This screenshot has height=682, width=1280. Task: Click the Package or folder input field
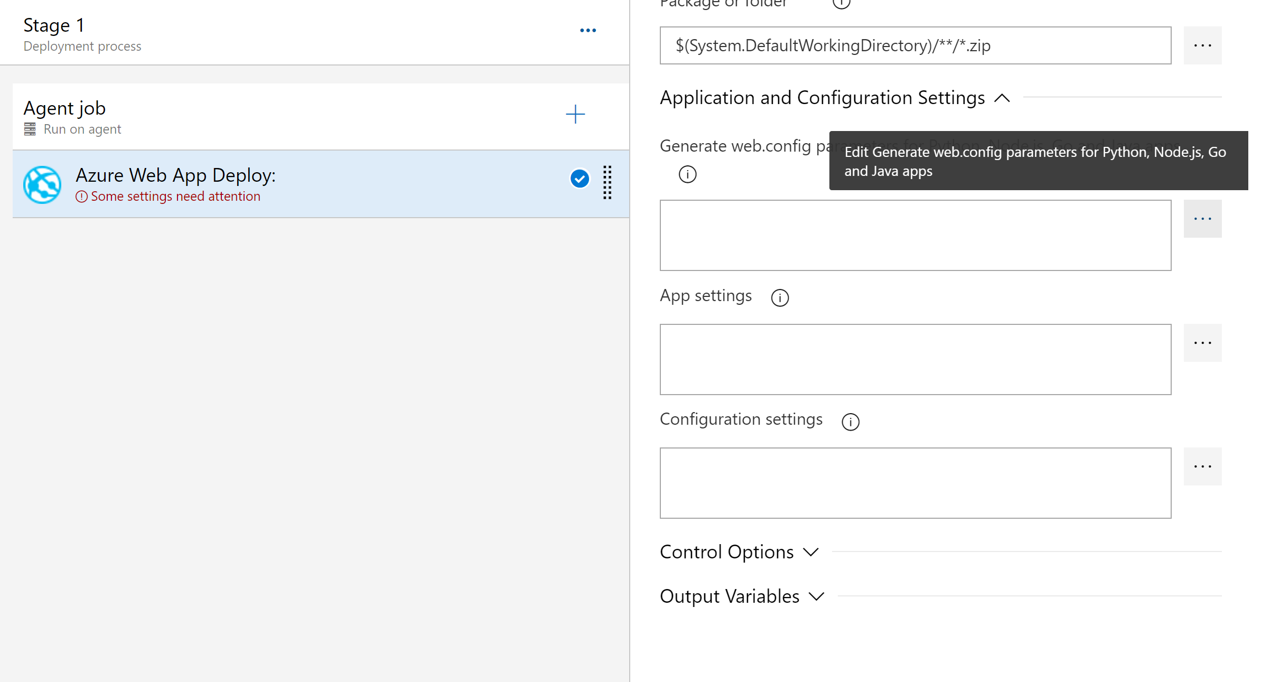(x=916, y=45)
